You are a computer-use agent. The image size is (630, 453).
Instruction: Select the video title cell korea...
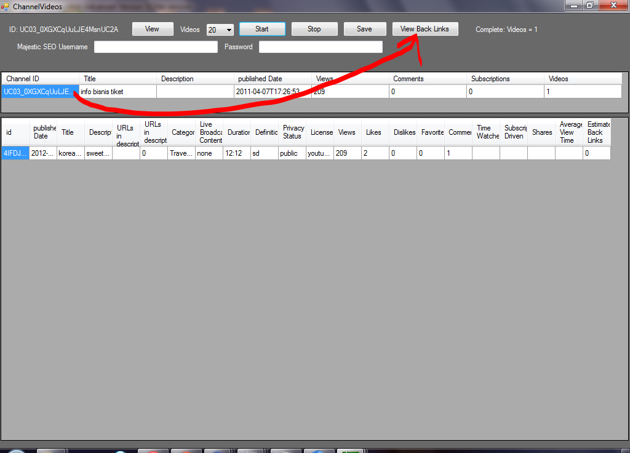point(71,153)
